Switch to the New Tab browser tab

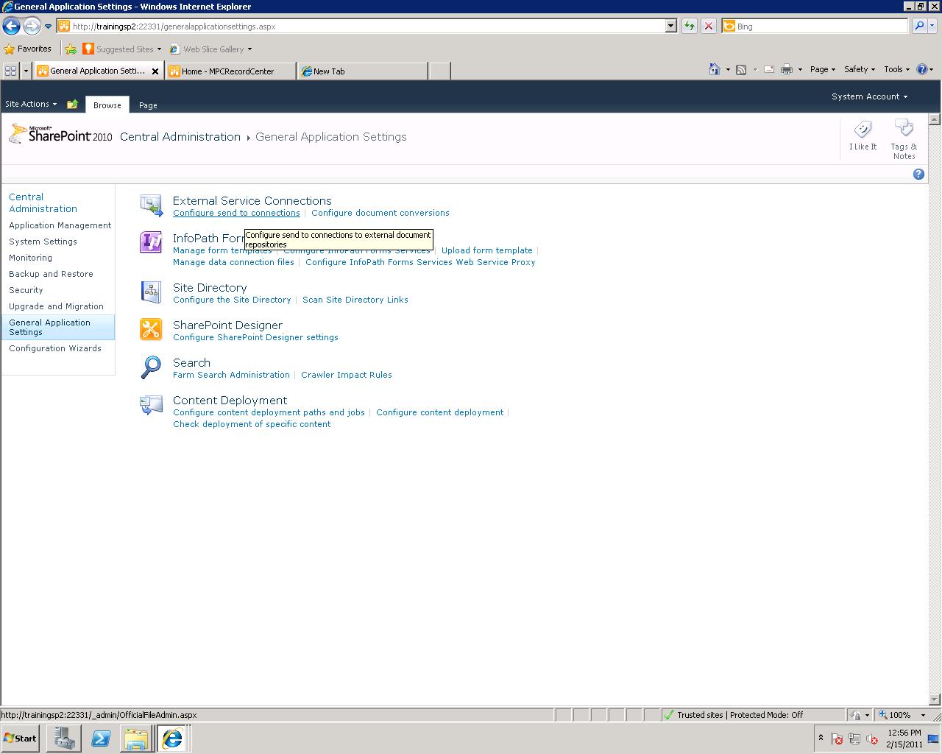(x=363, y=71)
